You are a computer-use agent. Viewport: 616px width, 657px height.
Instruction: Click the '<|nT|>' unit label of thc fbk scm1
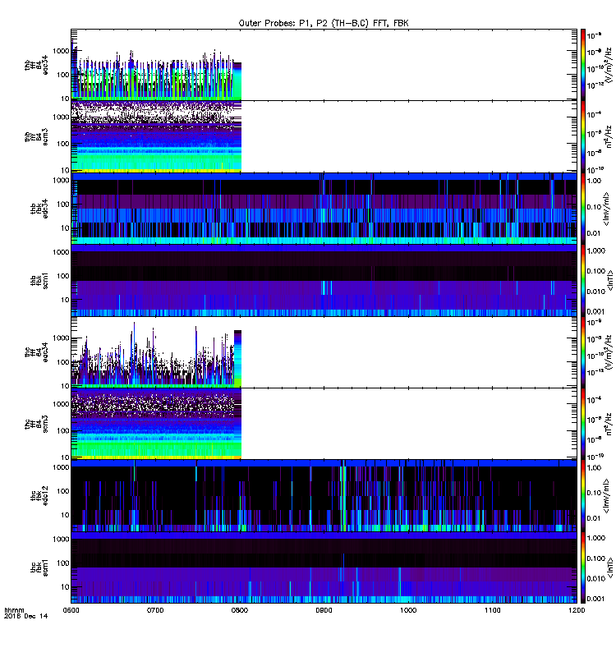click(610, 567)
